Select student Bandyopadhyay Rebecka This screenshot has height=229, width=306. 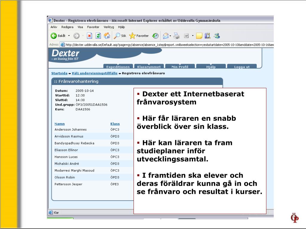coord(74,143)
